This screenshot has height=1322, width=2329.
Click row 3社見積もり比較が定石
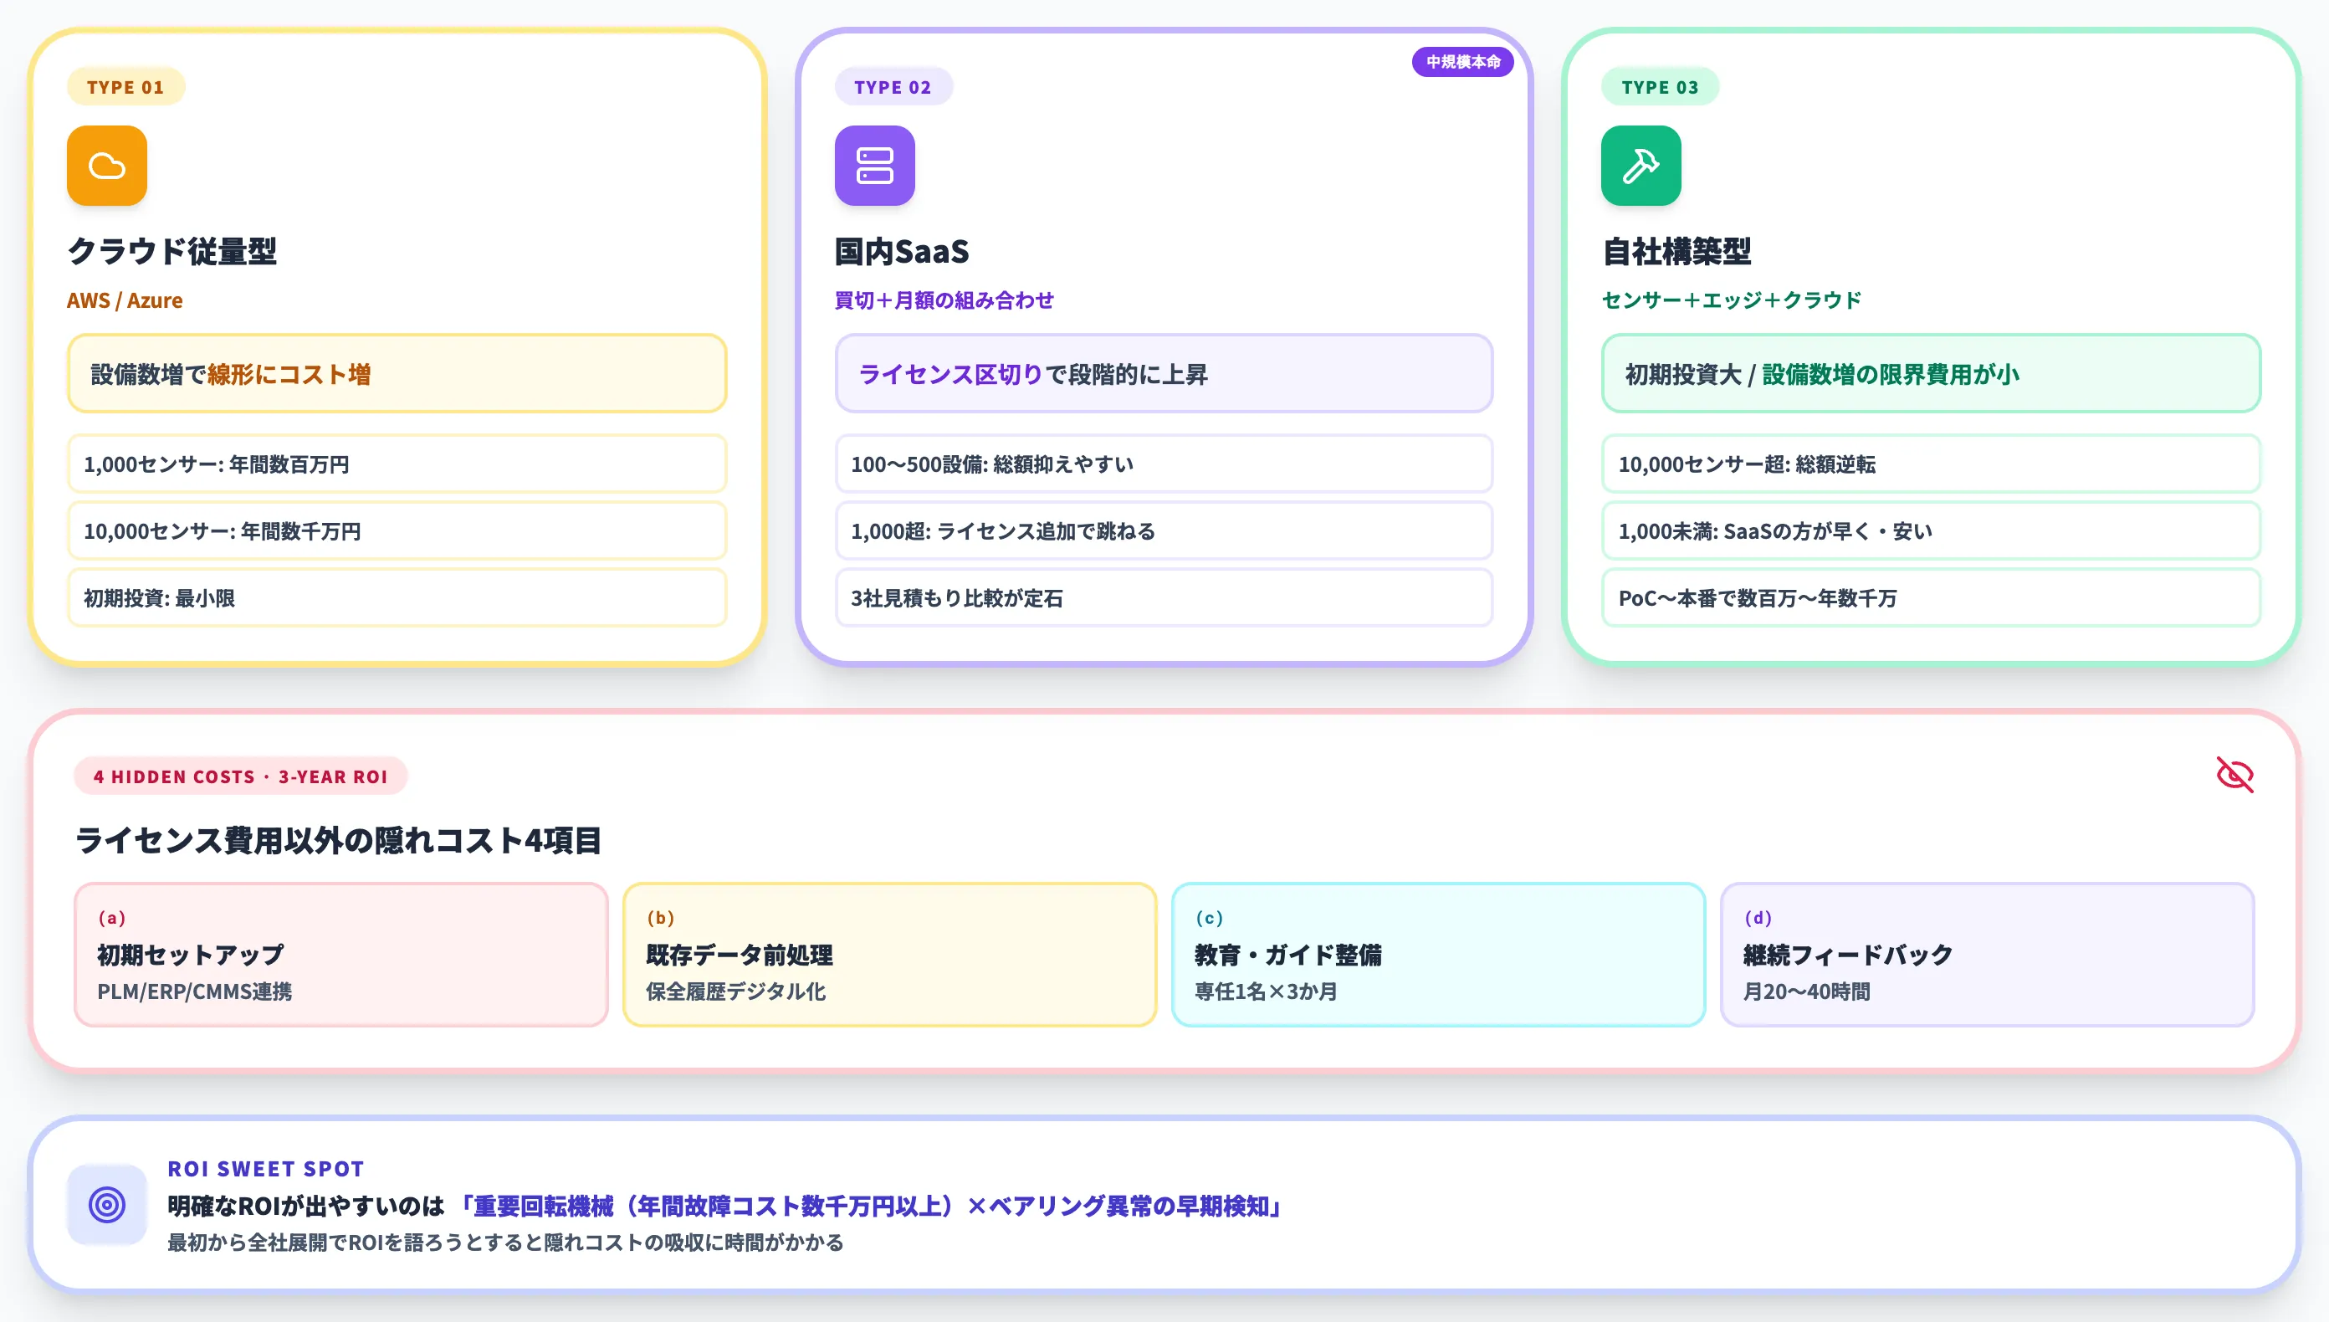(x=1164, y=598)
